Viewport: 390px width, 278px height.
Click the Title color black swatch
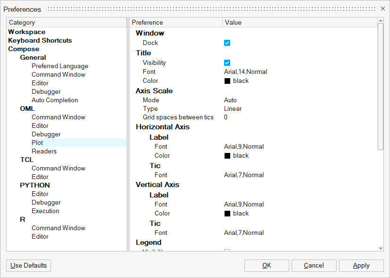click(x=227, y=81)
